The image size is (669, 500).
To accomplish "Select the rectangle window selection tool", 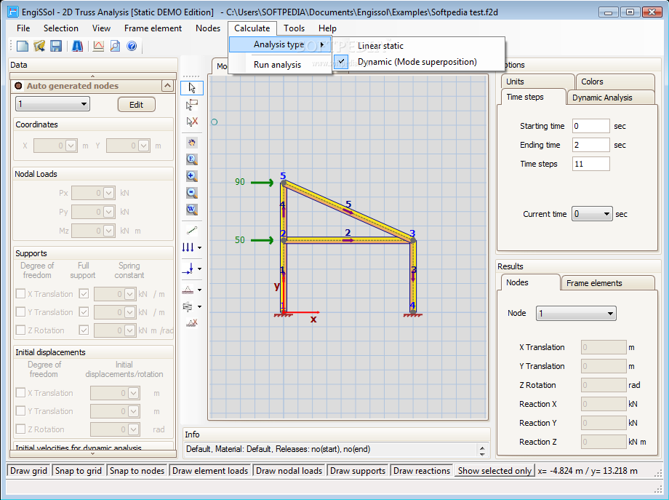I will click(x=192, y=105).
